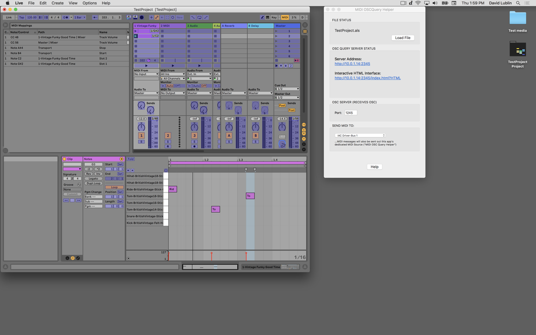Viewport: 536px width, 335px height.
Task: Toggle Info View with bottom-left triangle
Action: pos(5,266)
